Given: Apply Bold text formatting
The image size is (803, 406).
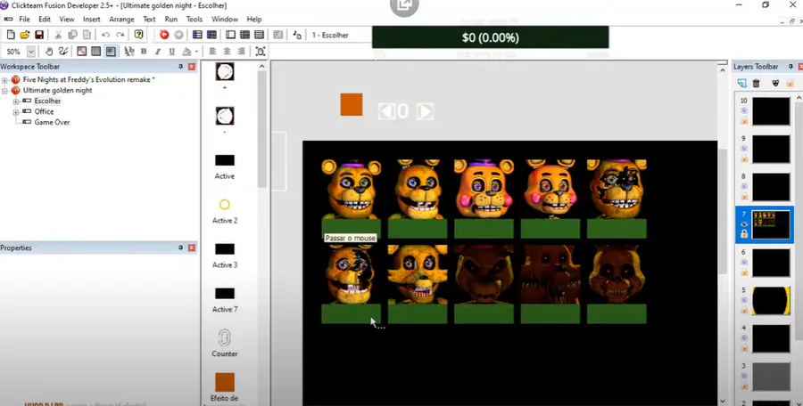Looking at the screenshot, I should pos(144,51).
